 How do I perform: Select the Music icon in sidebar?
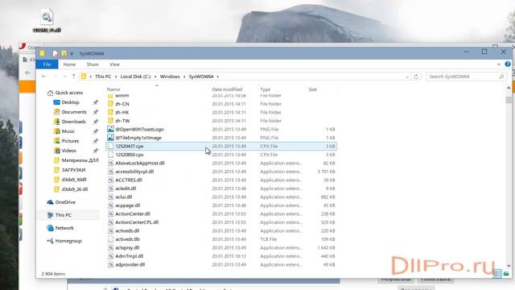pyautogui.click(x=56, y=131)
